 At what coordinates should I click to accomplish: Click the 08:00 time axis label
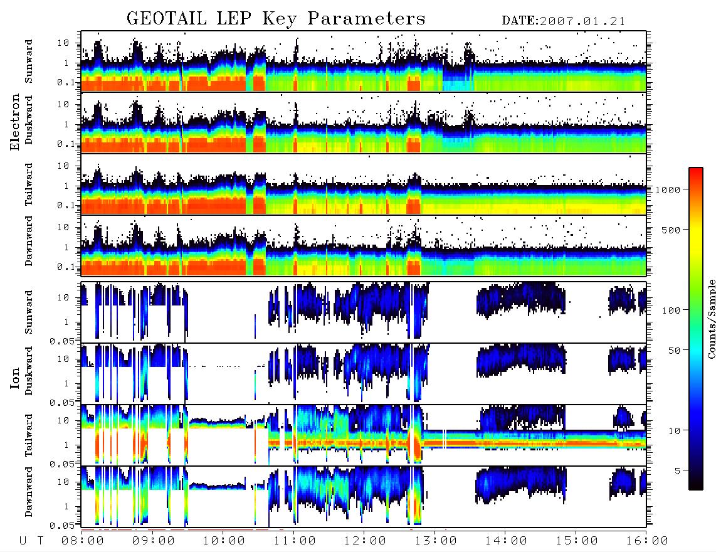(83, 541)
